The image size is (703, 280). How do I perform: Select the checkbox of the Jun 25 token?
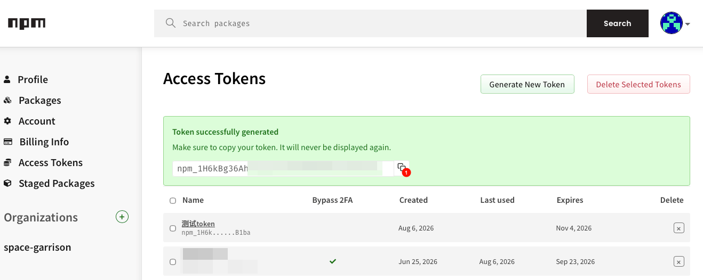coord(172,262)
